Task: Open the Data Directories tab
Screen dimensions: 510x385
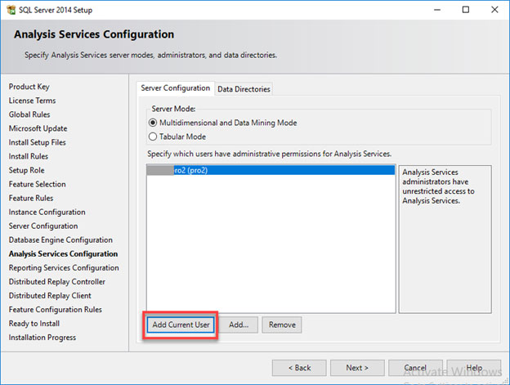Action: click(x=244, y=89)
